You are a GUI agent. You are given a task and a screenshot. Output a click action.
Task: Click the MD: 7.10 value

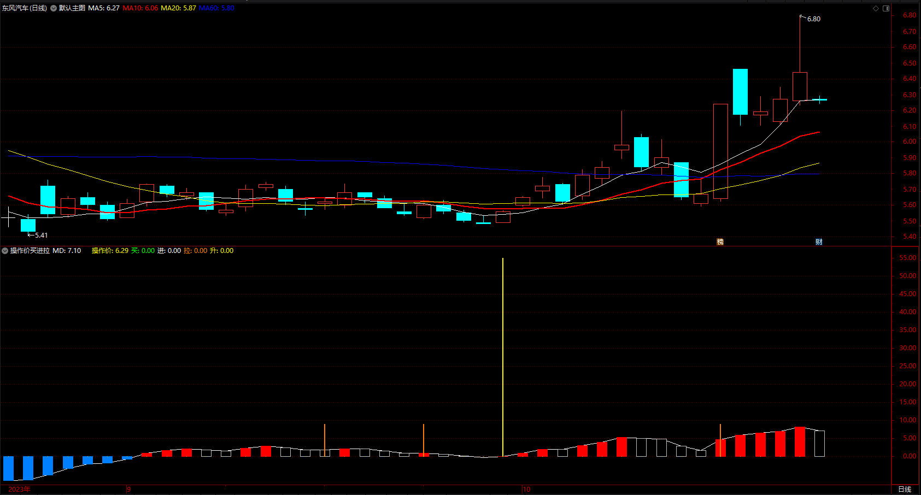point(67,251)
